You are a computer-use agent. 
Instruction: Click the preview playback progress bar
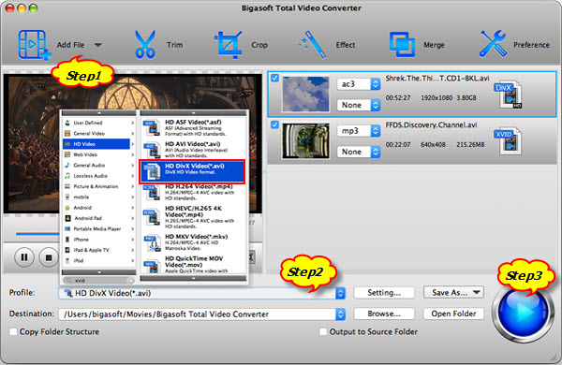point(37,234)
